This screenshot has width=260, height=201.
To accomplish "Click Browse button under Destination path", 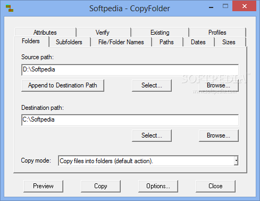I will pos(219,135).
